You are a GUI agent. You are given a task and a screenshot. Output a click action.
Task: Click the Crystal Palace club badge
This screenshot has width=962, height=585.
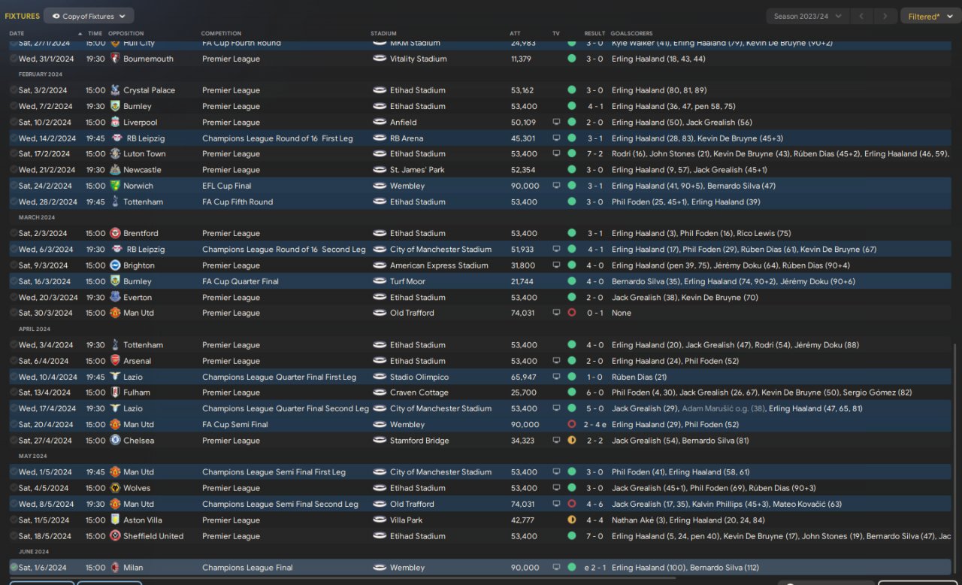pos(115,90)
